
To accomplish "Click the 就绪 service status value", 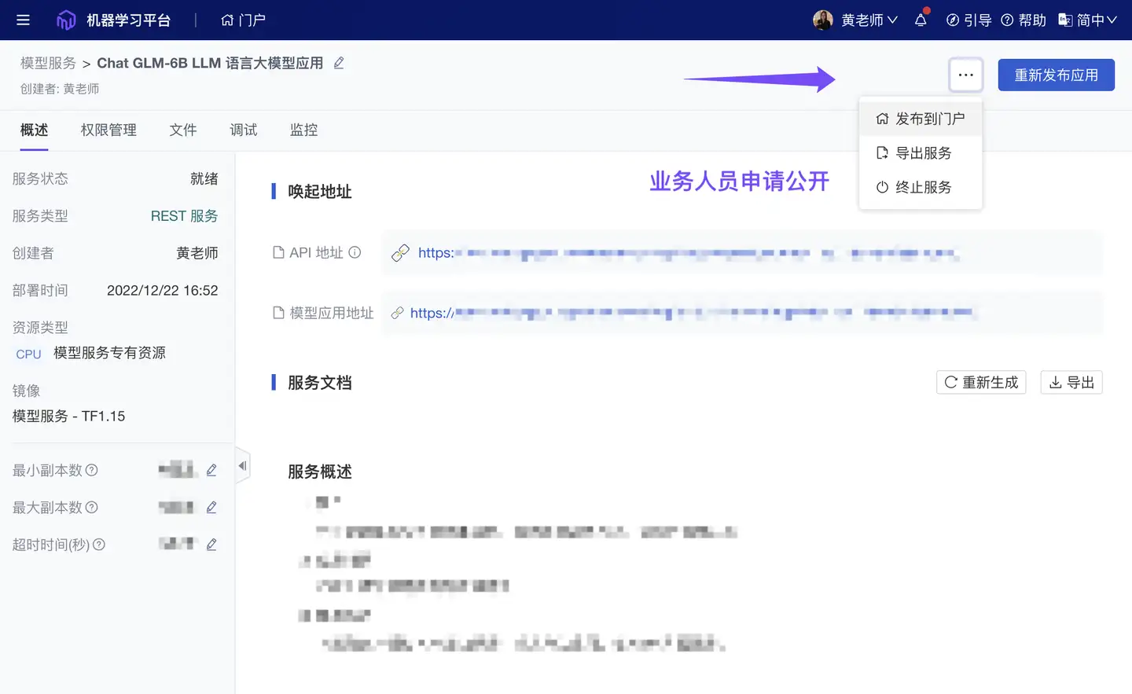I will [204, 178].
